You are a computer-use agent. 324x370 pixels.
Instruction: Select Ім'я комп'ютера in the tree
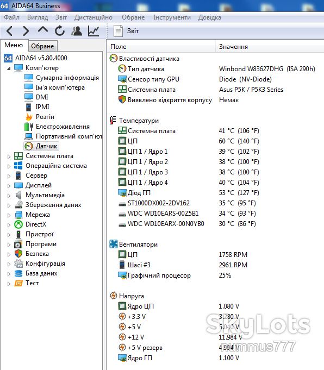[60, 87]
